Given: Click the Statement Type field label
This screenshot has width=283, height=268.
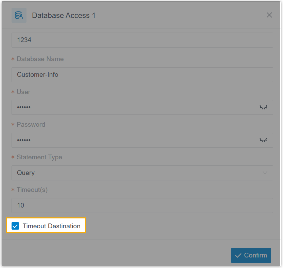Looking at the screenshot, I should [x=39, y=157].
